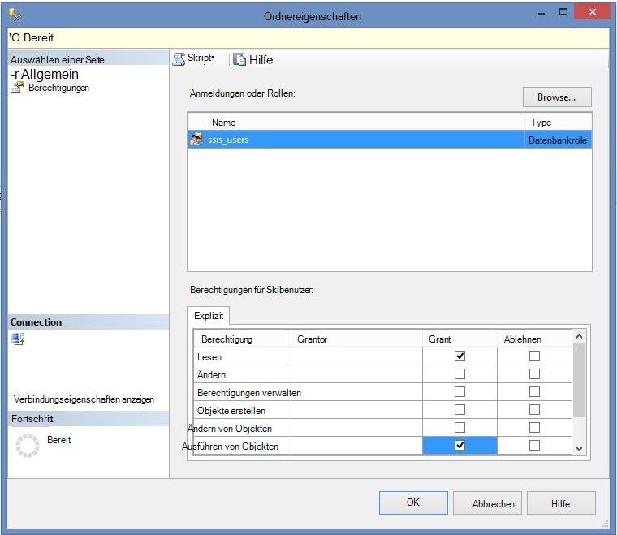Viewport: 617px width, 535px height.
Task: Click the connection server icon
Action: (x=18, y=339)
